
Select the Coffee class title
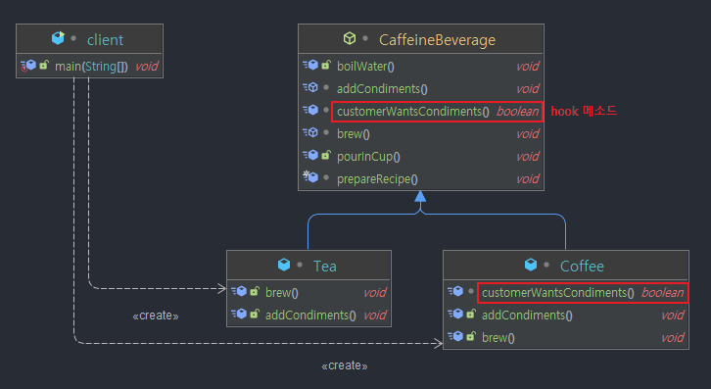[x=582, y=266]
